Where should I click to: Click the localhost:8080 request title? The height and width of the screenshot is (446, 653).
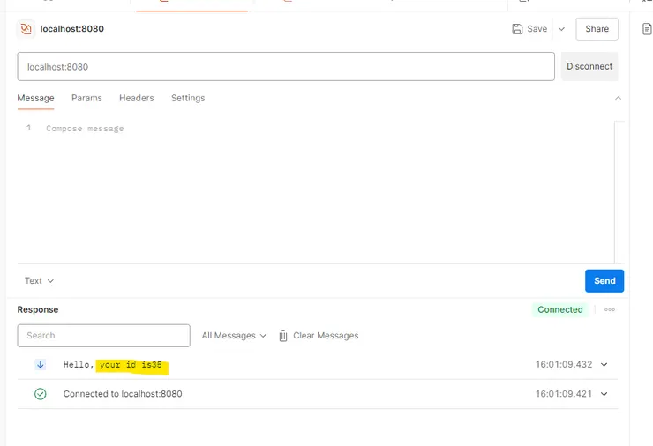tap(72, 29)
